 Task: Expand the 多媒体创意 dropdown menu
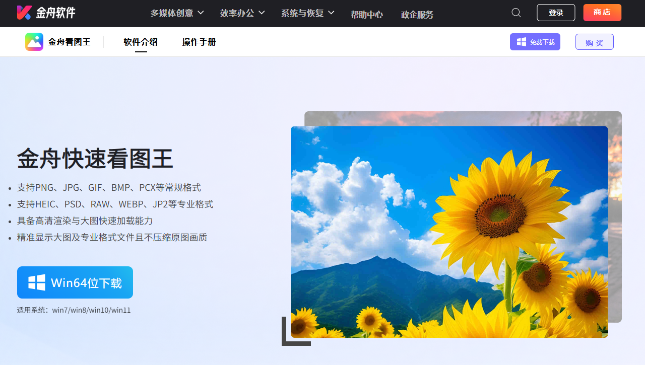(x=177, y=13)
